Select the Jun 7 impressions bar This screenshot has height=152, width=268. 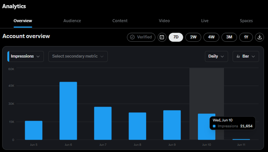(103, 123)
